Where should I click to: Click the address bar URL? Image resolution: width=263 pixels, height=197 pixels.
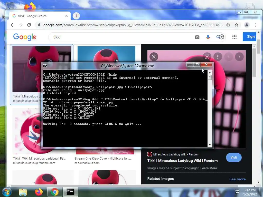click(x=133, y=25)
